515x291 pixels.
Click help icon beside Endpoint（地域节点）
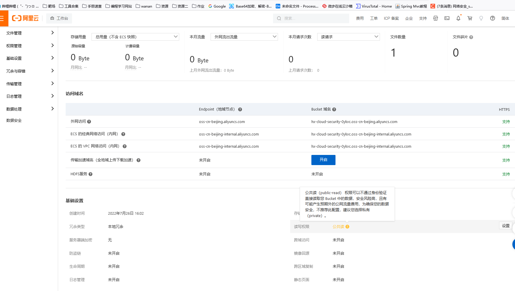pos(240,109)
